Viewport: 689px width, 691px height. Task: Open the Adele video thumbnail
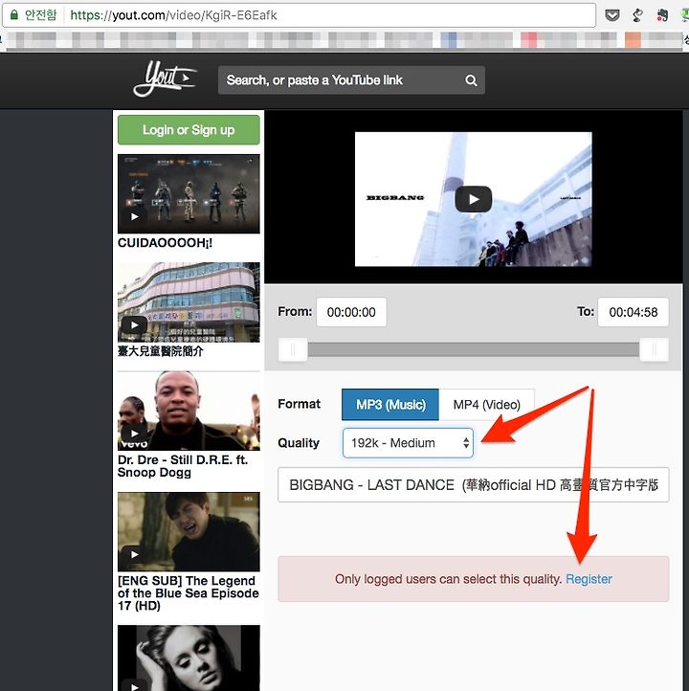[x=189, y=658]
